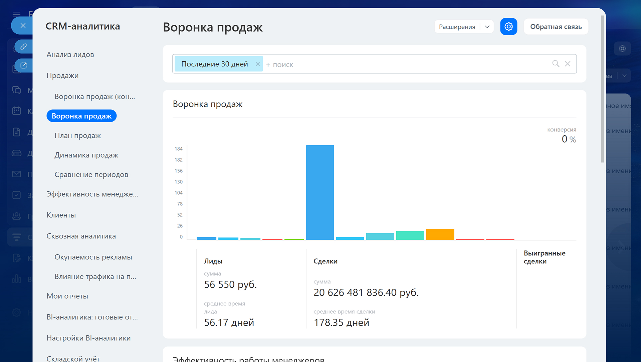Expand the background dropdown chevron at right
The width and height of the screenshot is (641, 362).
(624, 76)
